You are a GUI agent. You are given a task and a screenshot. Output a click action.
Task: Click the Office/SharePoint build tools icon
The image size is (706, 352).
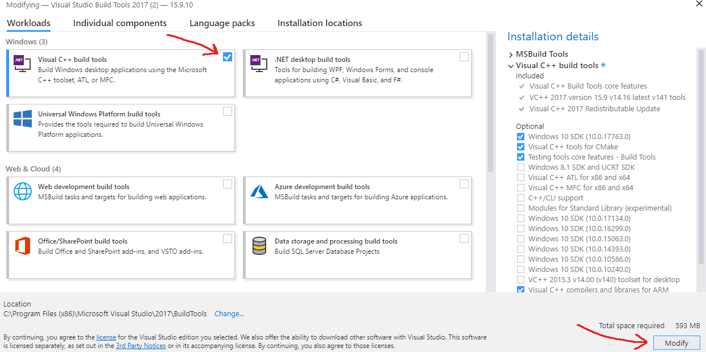[x=22, y=246]
